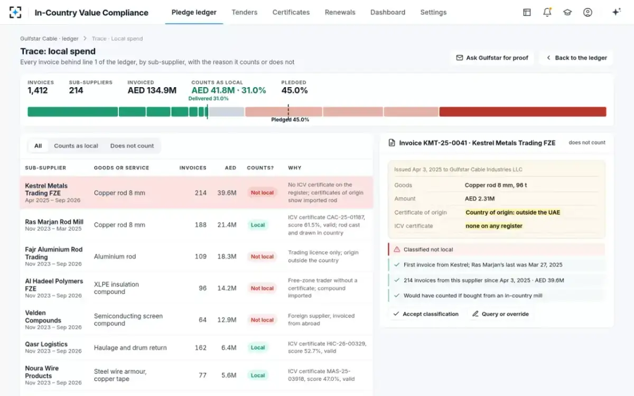Open the Dashboard tab
The width and height of the screenshot is (634, 396).
coord(388,12)
